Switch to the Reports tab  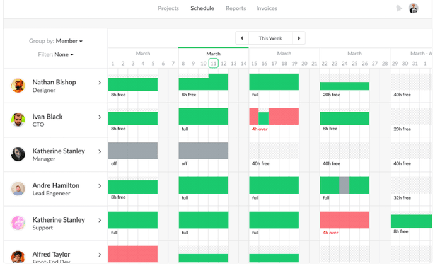[x=236, y=8]
